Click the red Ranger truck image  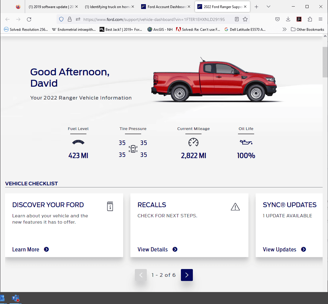coord(214,80)
